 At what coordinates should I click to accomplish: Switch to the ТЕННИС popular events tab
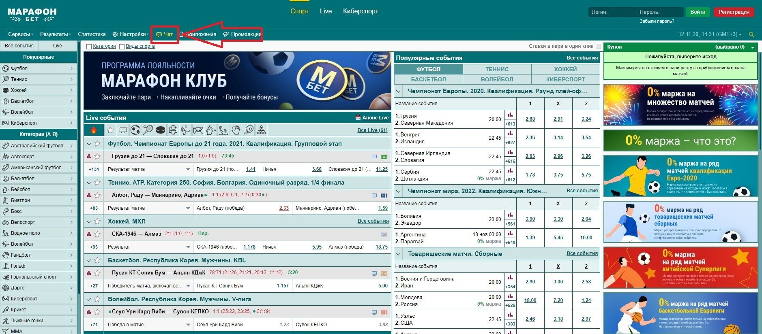tap(497, 69)
